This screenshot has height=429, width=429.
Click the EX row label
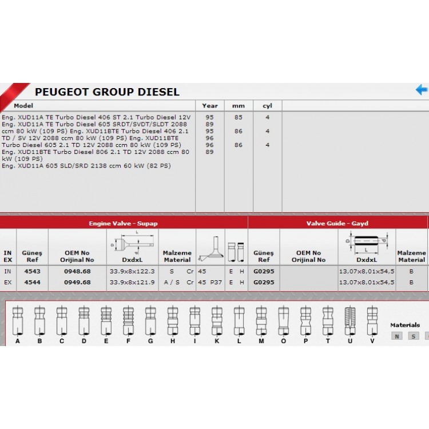coord(7,283)
